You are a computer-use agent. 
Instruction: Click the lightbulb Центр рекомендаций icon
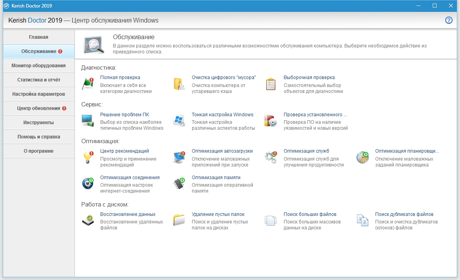88,157
